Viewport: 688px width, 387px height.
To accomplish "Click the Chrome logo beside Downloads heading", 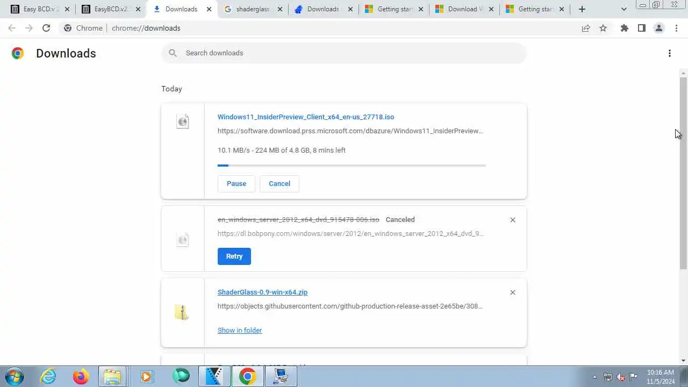I will coord(18,53).
